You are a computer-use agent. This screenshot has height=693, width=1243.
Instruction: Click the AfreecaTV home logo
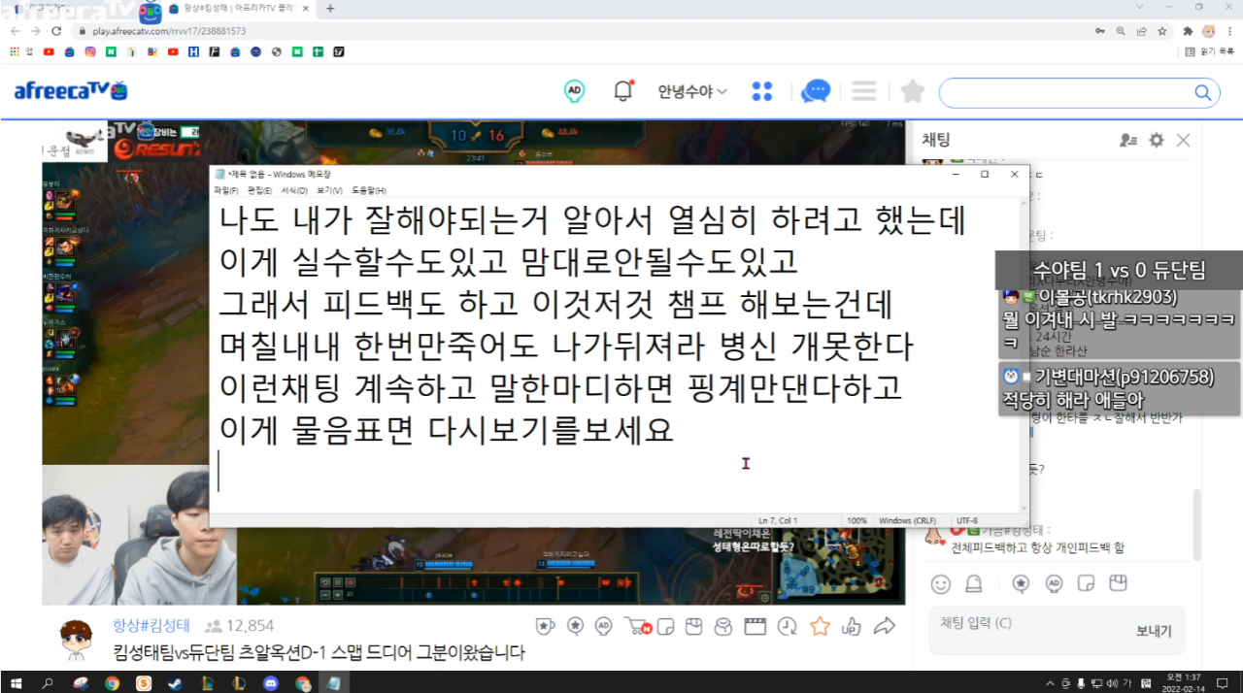[x=71, y=91]
